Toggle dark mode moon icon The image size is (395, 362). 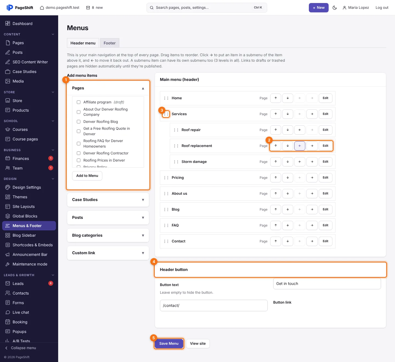coord(335,8)
